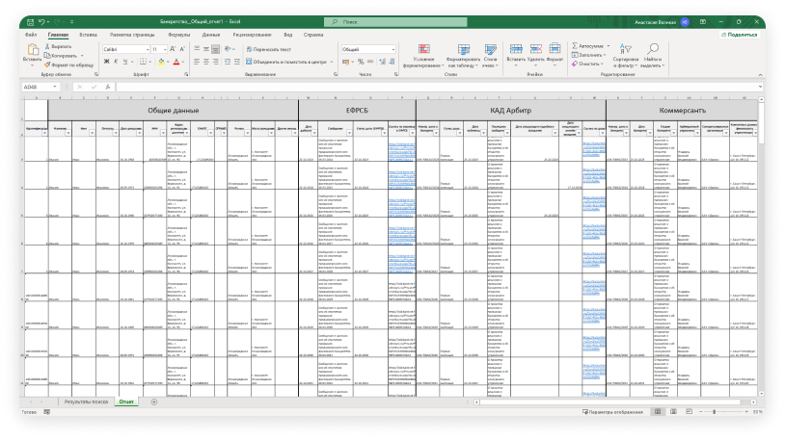Open the Customize Quick Access Toolbar arrow

(x=72, y=22)
